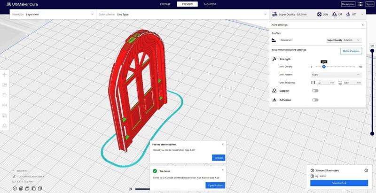
Task: Open the application switcher grid icon
Action: [360, 4]
